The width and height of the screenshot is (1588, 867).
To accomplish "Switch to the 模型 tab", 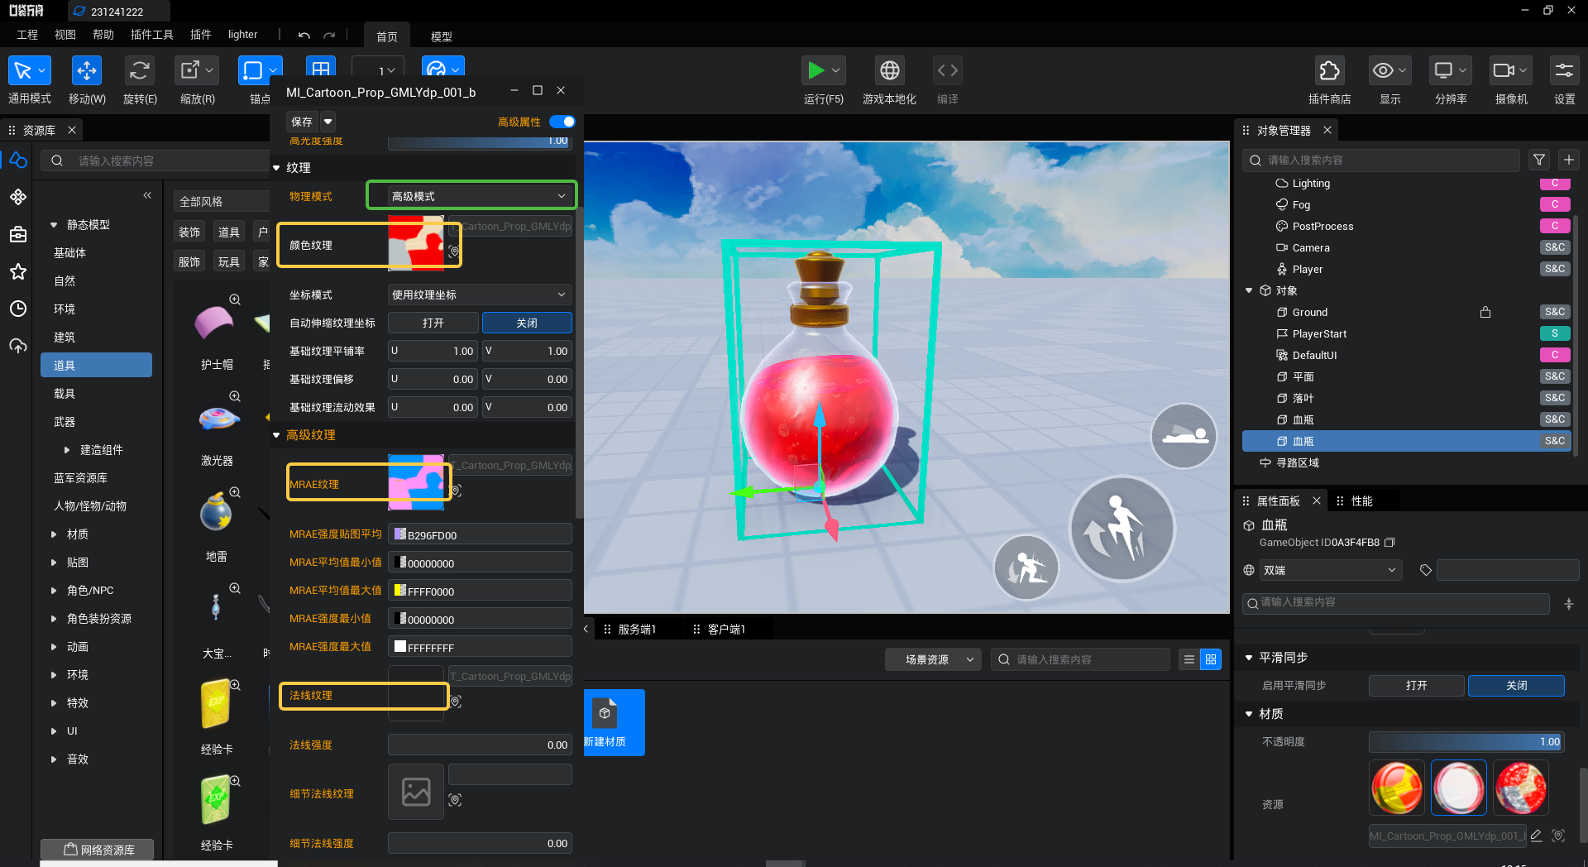I will pyautogui.click(x=442, y=36).
